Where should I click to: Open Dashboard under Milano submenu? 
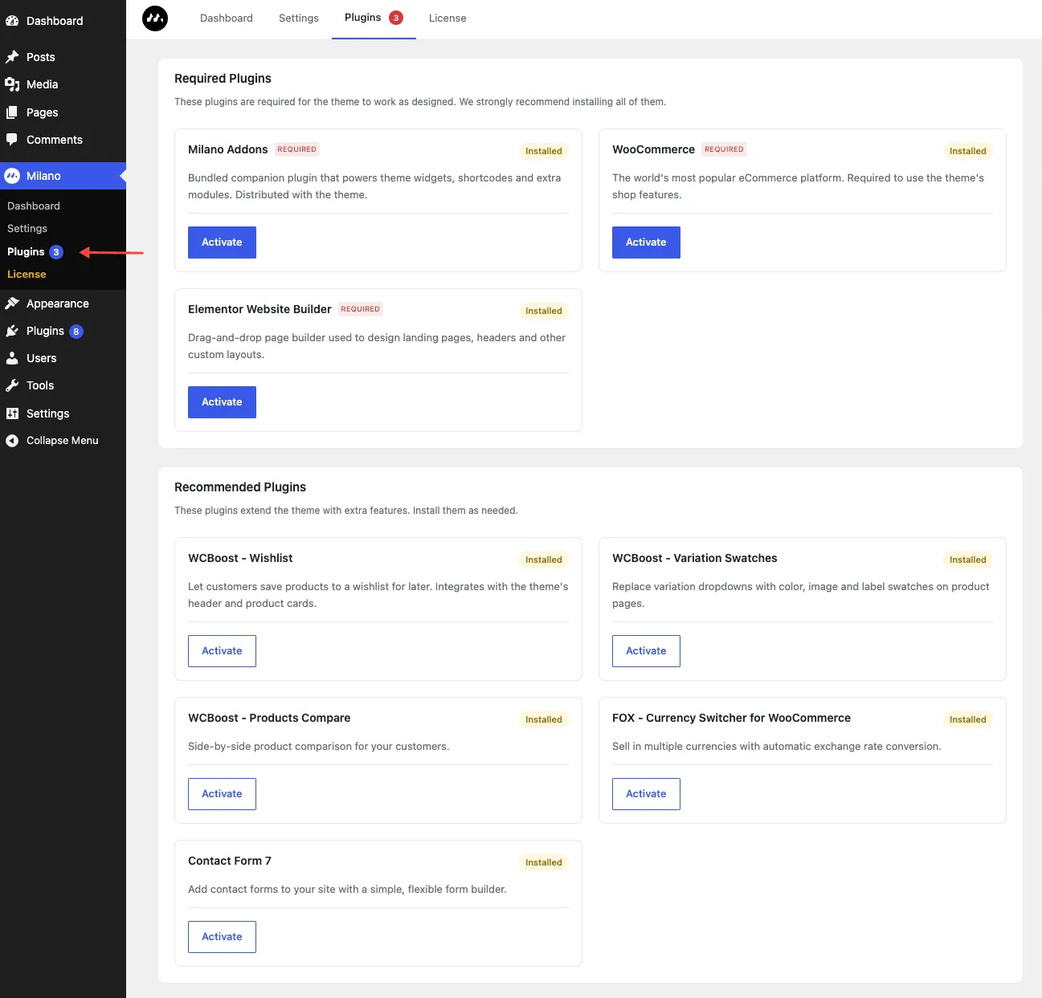click(x=34, y=206)
